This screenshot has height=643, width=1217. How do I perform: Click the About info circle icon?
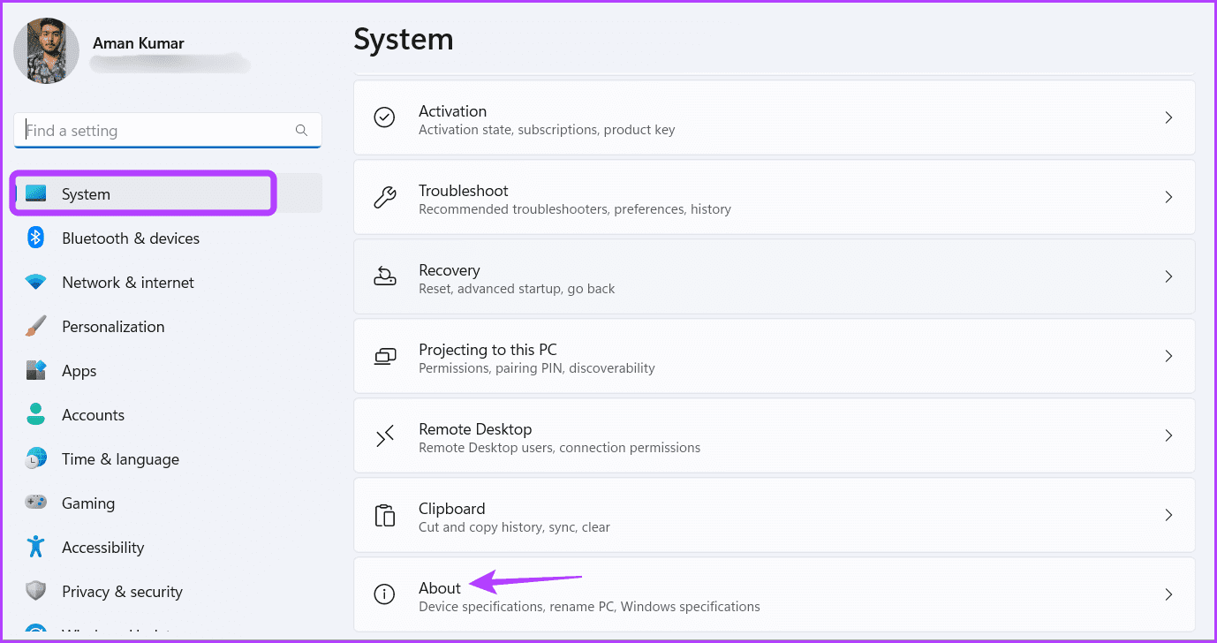coord(384,594)
